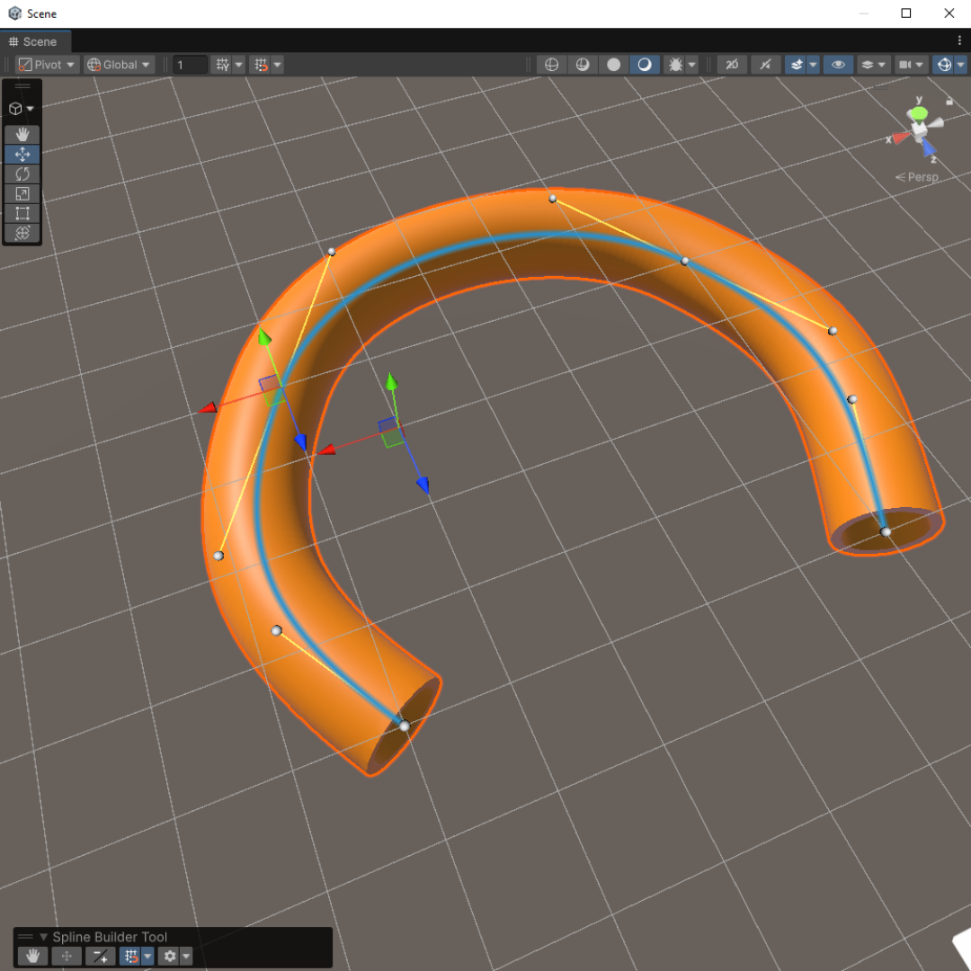Click green Y arrow of knot move gizmo
Screen dimensions: 971x971
tap(264, 337)
